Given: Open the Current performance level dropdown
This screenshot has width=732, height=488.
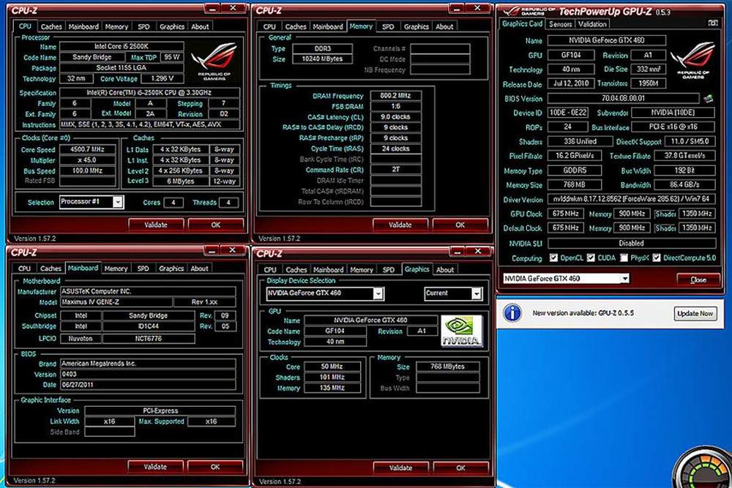Looking at the screenshot, I should pyautogui.click(x=477, y=293).
